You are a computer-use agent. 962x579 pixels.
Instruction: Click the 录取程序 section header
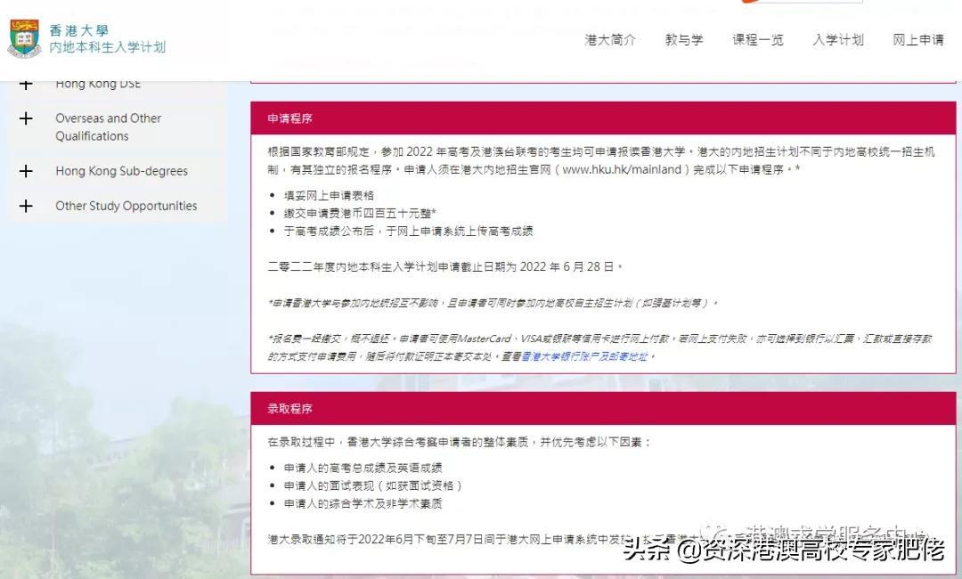[603, 409]
